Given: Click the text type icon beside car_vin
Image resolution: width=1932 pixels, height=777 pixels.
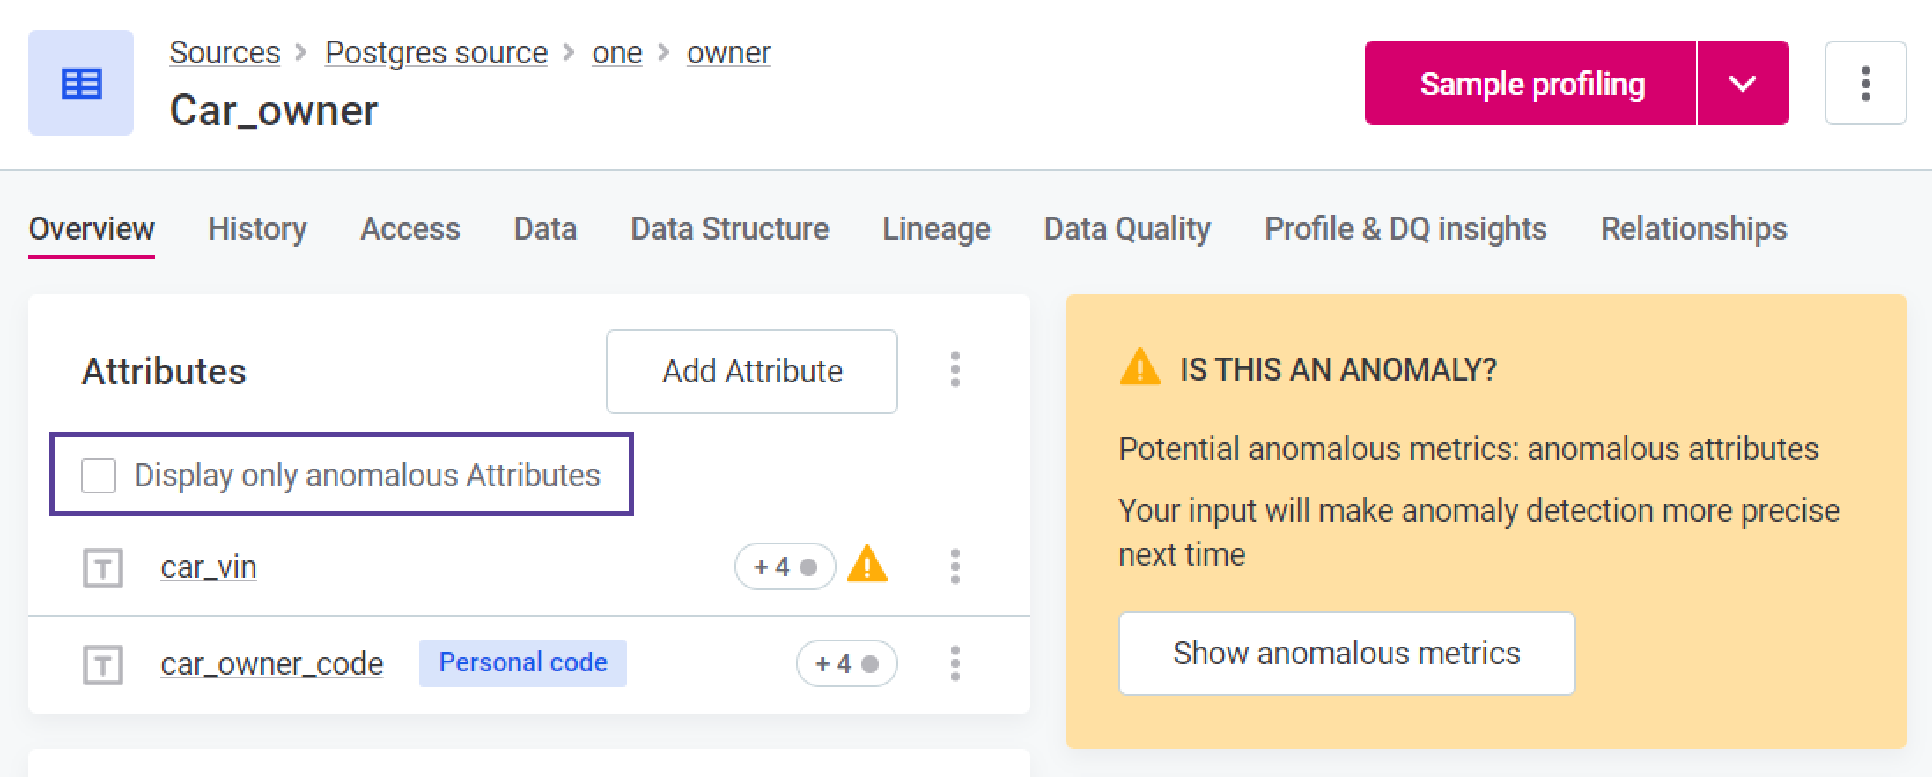Looking at the screenshot, I should tap(102, 567).
